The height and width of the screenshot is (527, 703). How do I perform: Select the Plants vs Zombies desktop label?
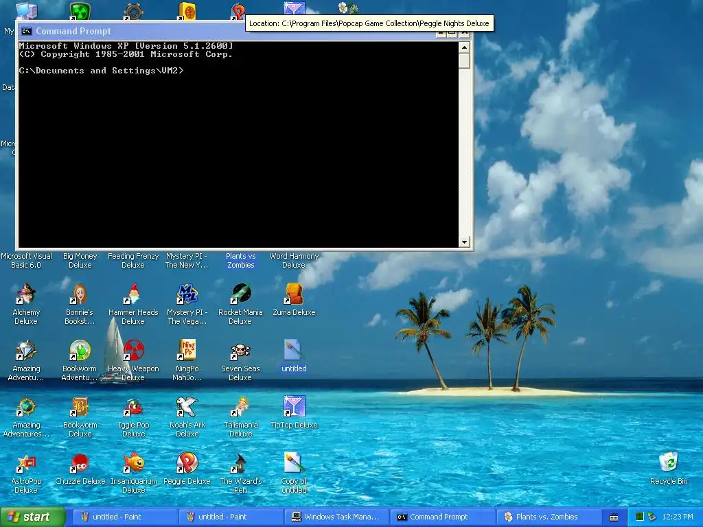coord(240,260)
